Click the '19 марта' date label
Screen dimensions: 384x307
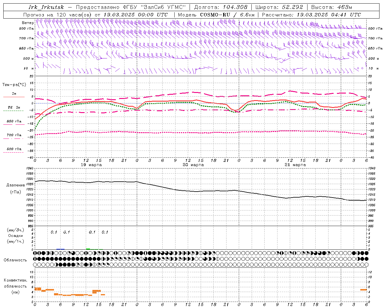[91, 165]
